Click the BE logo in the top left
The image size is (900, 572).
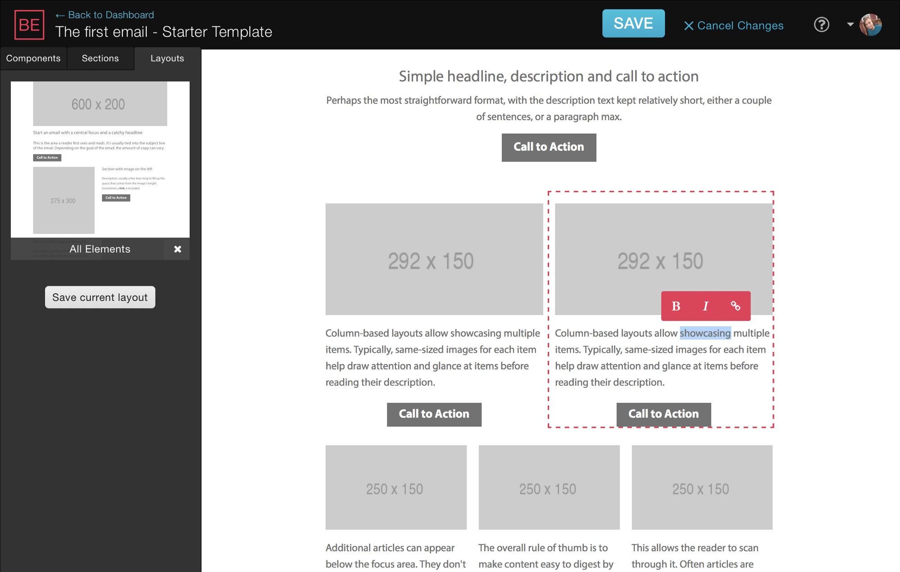pos(29,25)
